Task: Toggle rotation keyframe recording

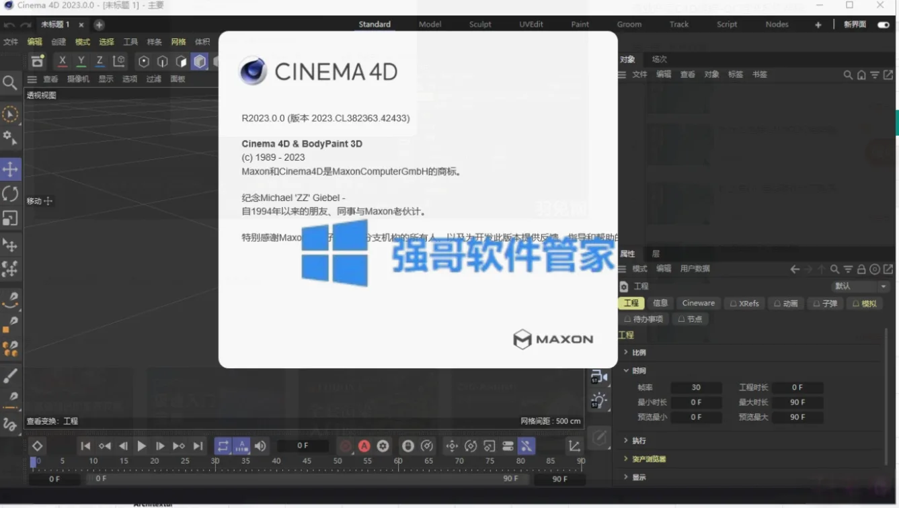Action: click(471, 446)
